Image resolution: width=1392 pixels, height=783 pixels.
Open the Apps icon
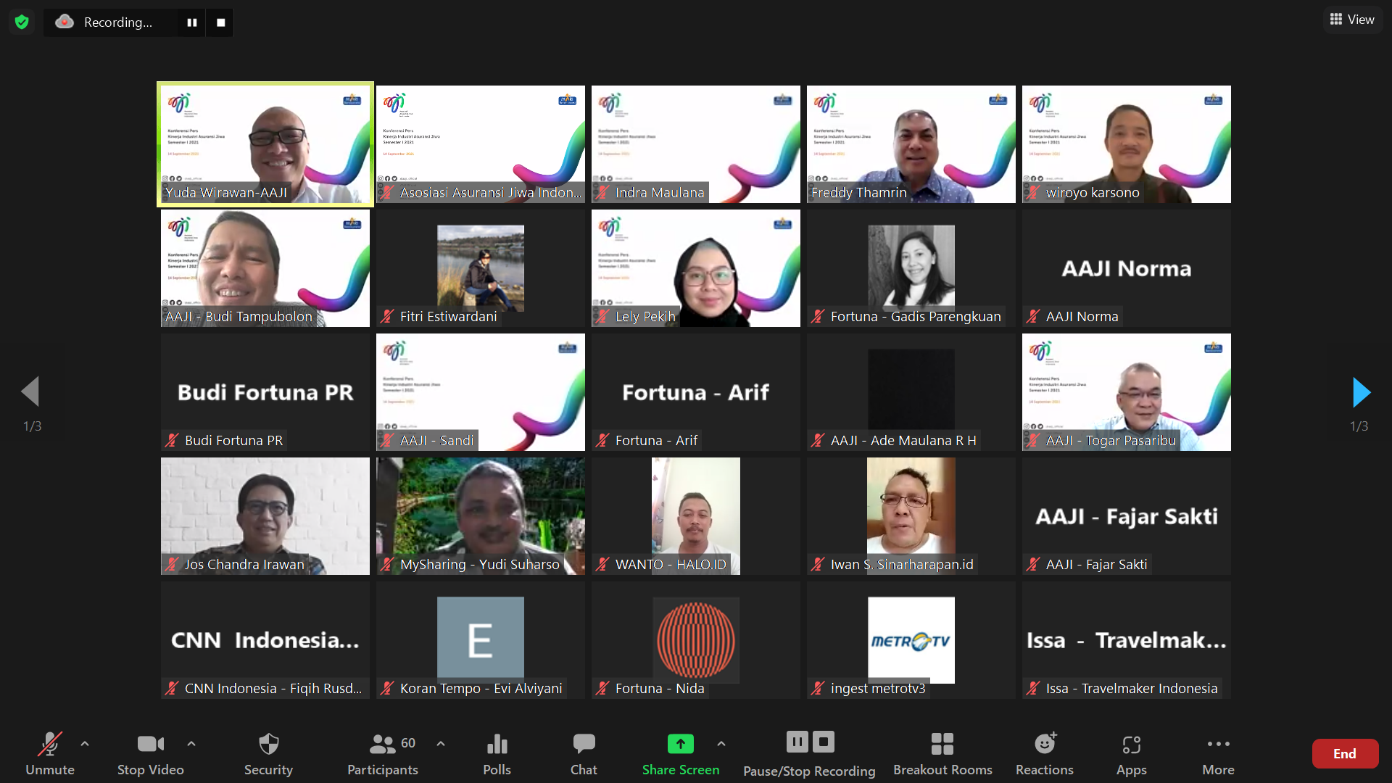(1131, 754)
